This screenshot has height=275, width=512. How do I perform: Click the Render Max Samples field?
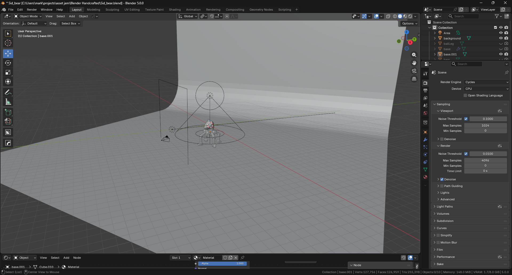[485, 160]
